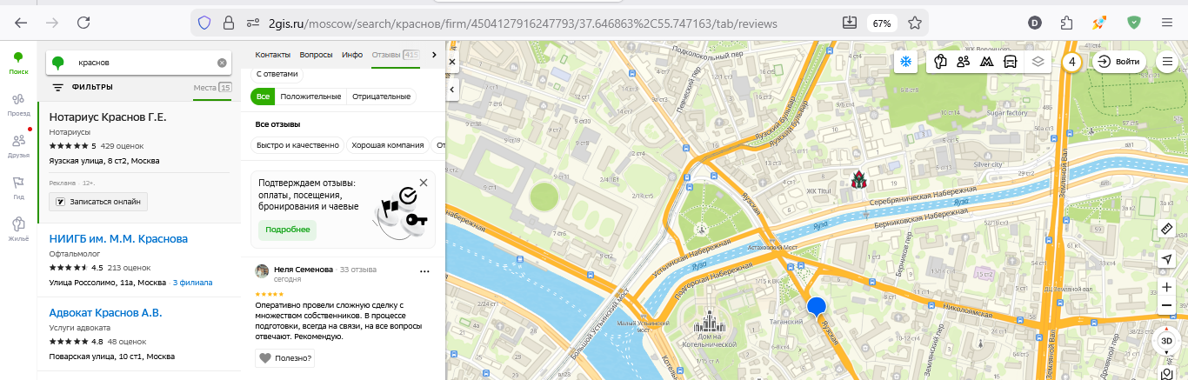The image size is (1188, 380).
Task: Select the Положительные reviews filter
Action: click(x=310, y=97)
